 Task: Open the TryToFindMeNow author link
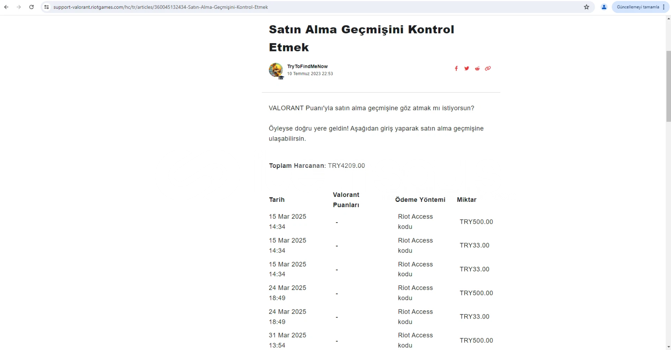(x=307, y=67)
